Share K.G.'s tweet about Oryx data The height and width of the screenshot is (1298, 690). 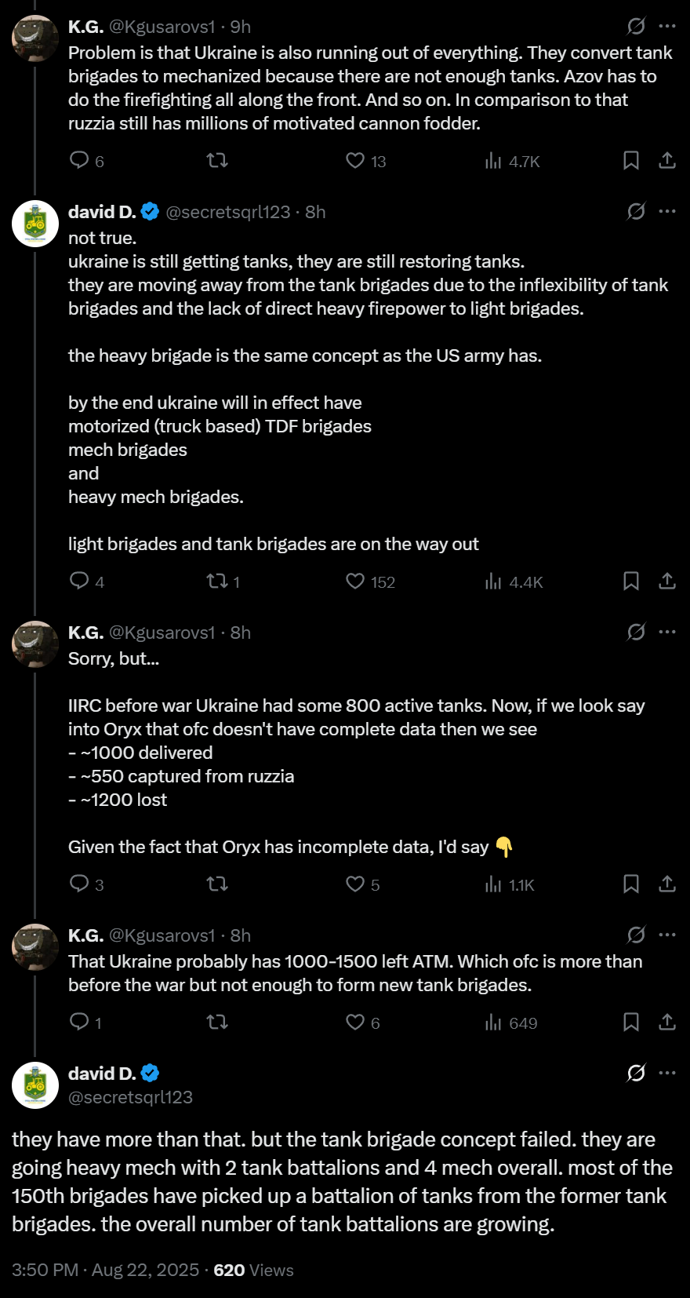[666, 884]
